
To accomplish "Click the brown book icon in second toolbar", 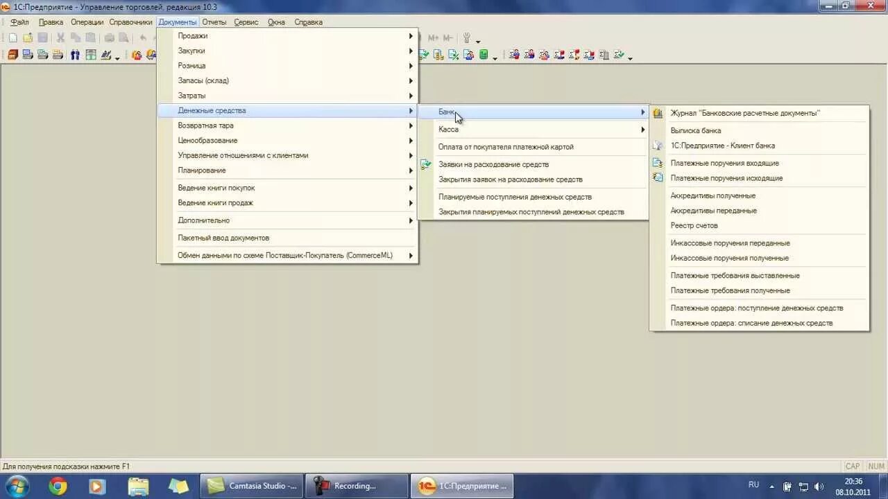I will [x=12, y=55].
